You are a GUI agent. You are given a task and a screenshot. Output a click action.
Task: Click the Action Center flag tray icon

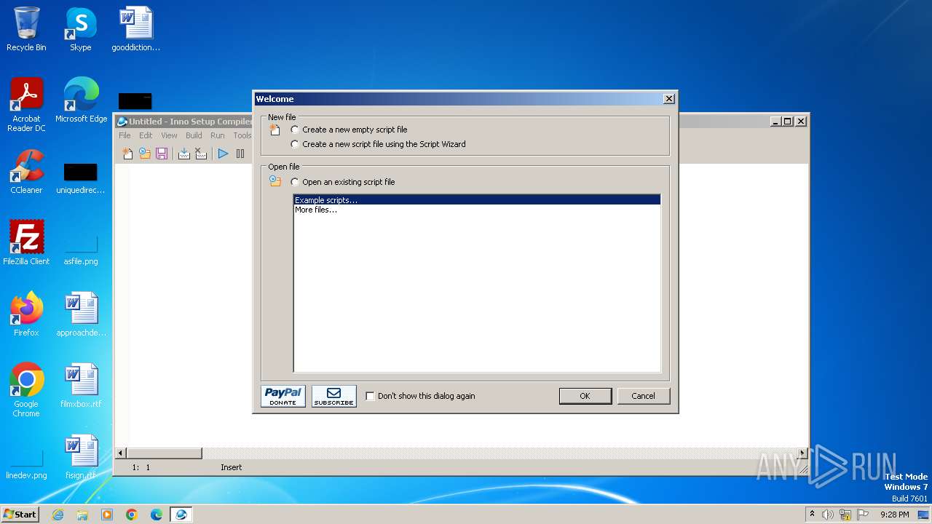863,515
